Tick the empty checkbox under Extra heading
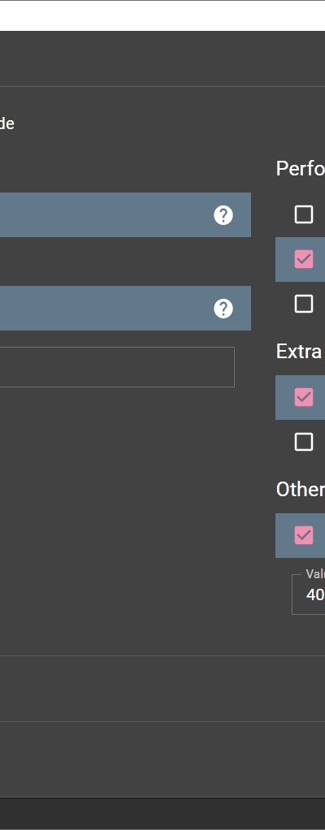Image resolution: width=325 pixels, height=830 pixels. coord(303,442)
